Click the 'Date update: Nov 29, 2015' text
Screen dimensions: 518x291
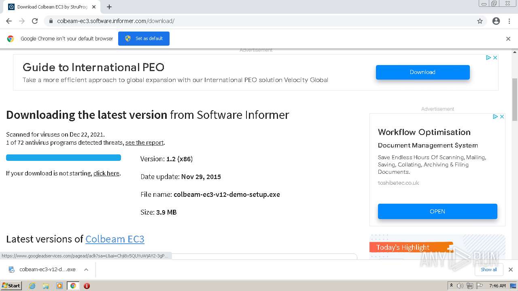180,177
